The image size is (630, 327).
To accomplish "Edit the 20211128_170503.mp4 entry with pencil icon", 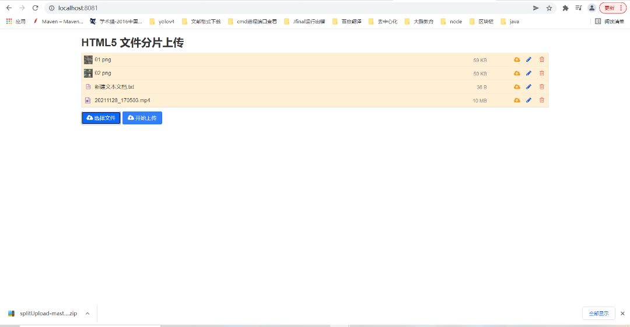I will click(529, 100).
